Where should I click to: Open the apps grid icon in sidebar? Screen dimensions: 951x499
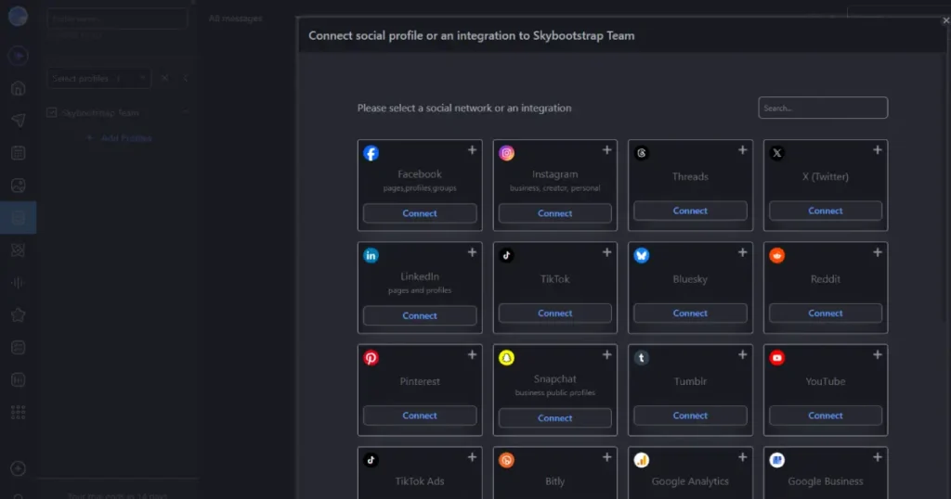(19, 413)
